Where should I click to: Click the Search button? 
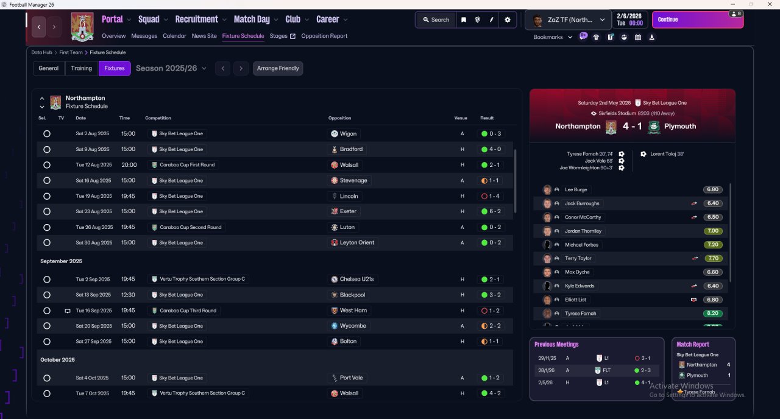tap(435, 19)
